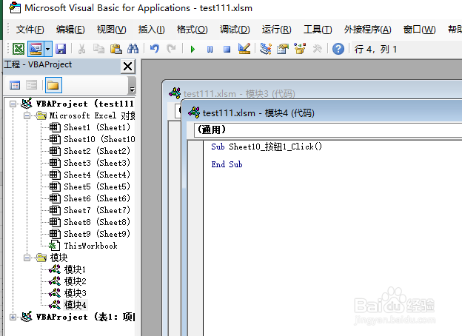462x336 pixels.
Task: Save test111.xlsm with the disk icon
Action: (x=61, y=49)
